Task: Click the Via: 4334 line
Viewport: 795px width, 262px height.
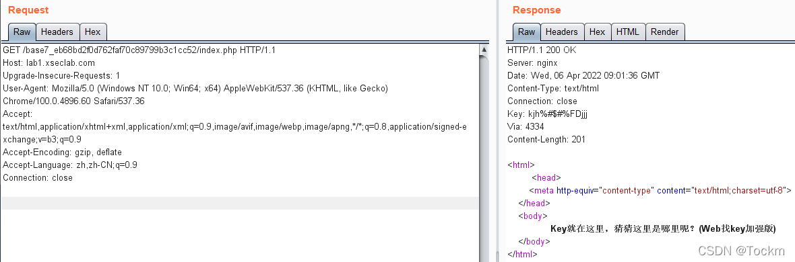Action: tap(526, 127)
